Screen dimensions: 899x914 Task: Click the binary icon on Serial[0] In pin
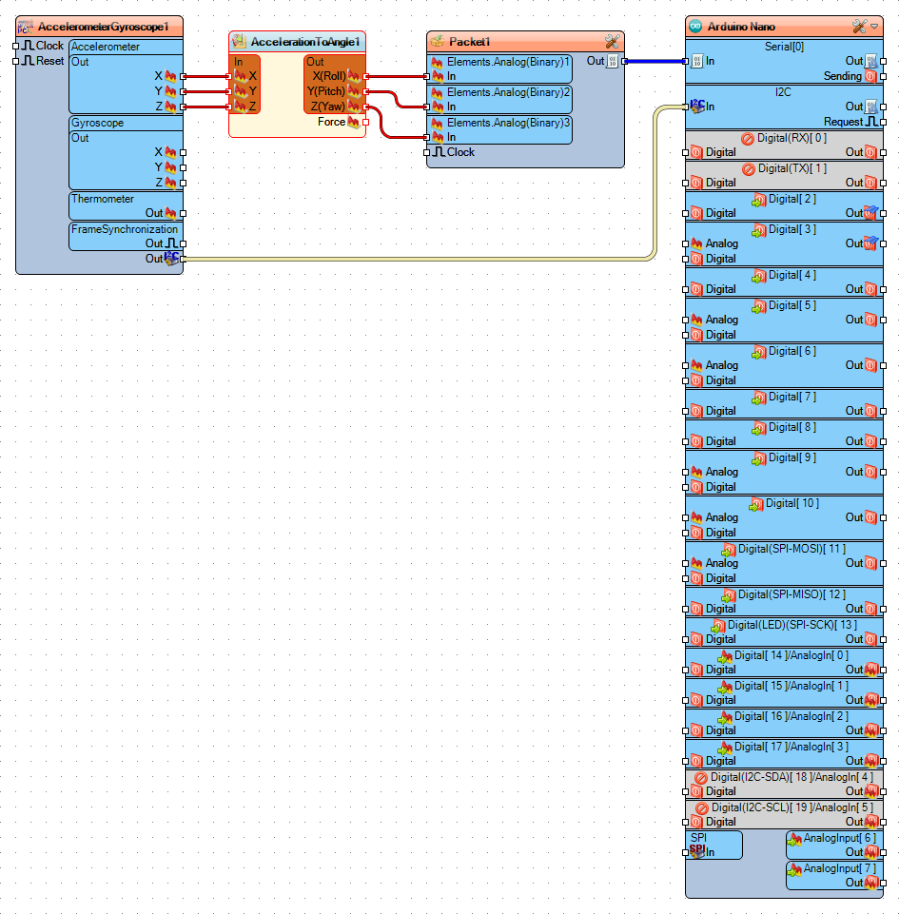pyautogui.click(x=697, y=61)
